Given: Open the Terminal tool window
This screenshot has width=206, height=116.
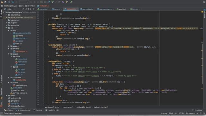Looking at the screenshot, I should [38, 110].
